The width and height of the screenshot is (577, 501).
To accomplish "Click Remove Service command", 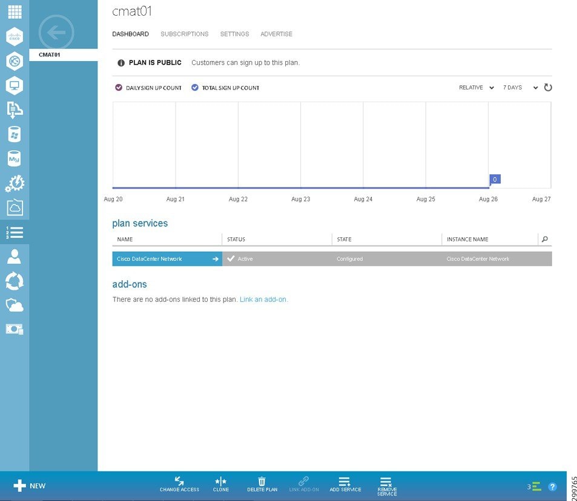I will (x=387, y=486).
